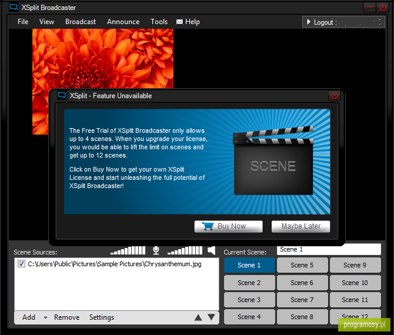Move source up with the up arrow
Screen dimensions: 394x335
198,317
